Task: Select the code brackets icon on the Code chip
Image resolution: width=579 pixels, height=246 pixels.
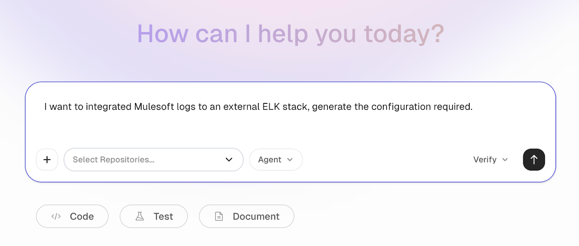Action: (x=56, y=216)
